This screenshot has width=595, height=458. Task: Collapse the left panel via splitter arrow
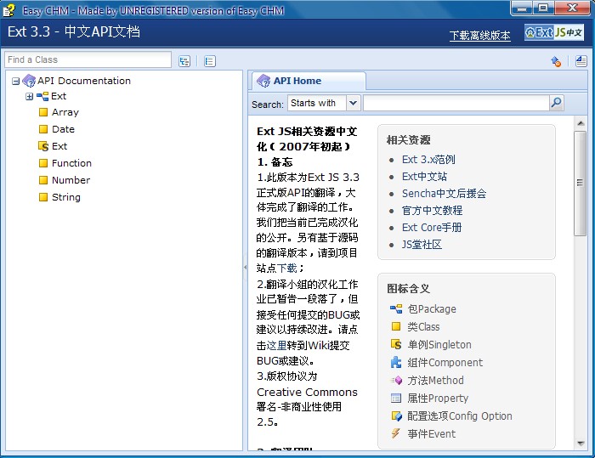click(x=245, y=267)
